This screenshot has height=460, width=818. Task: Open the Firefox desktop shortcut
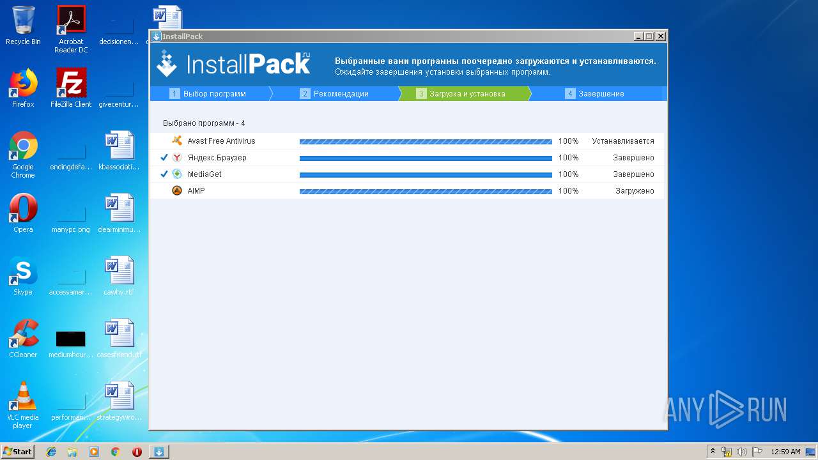click(x=23, y=88)
